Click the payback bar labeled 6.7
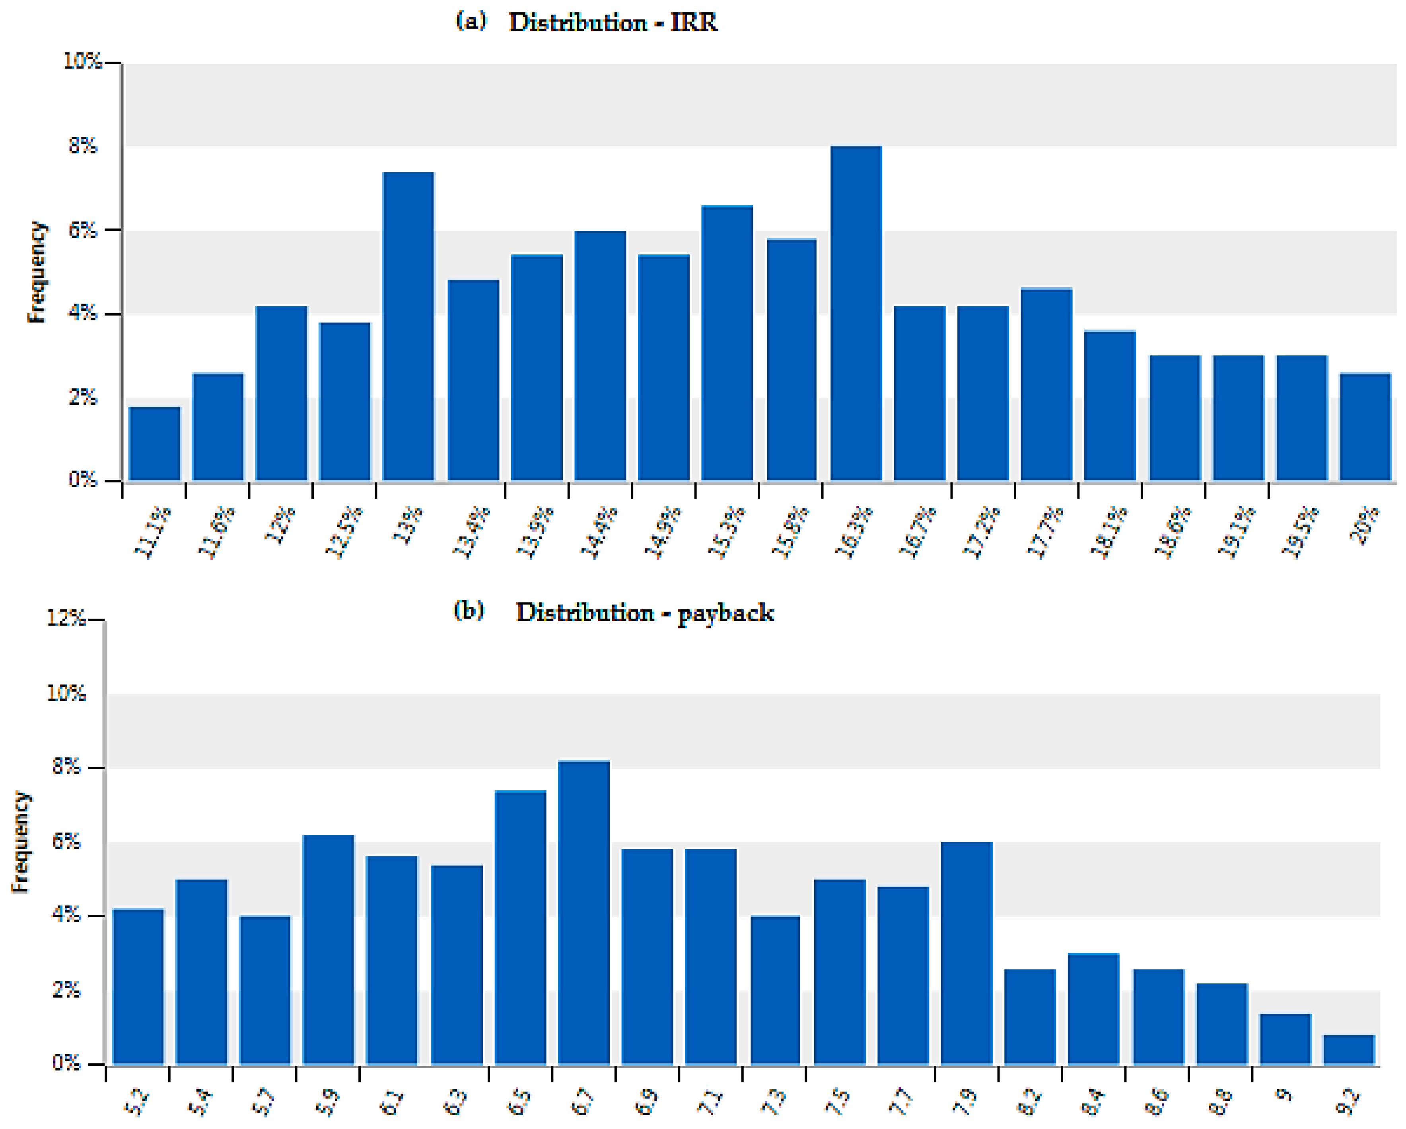The width and height of the screenshot is (1406, 1129). [583, 913]
